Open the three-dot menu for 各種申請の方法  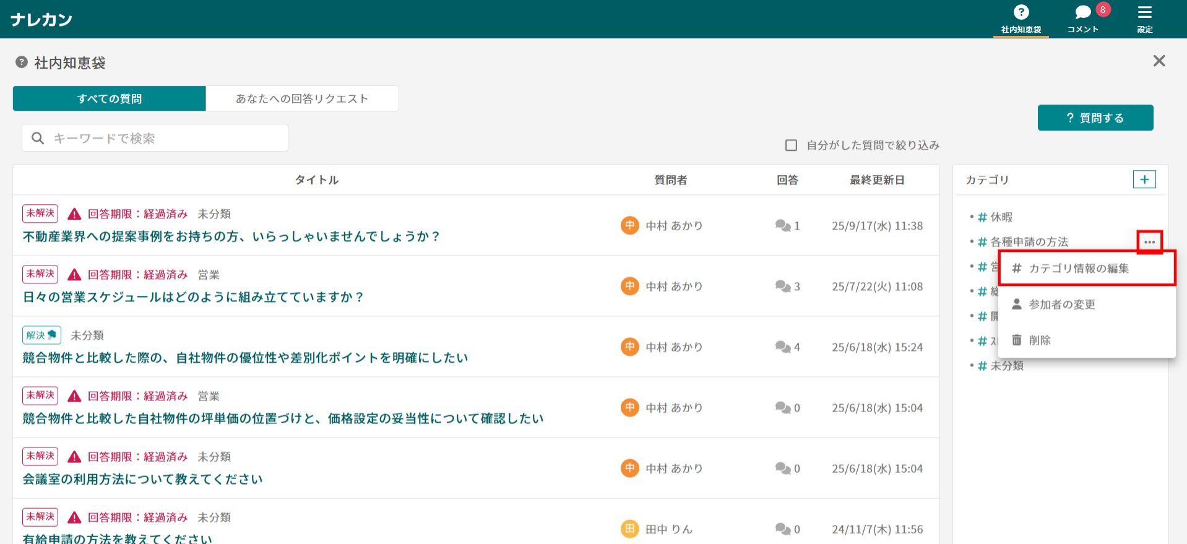pos(1149,242)
